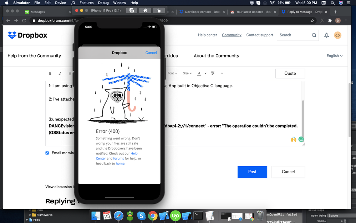Open Xcode from the dock
The width and height of the screenshot is (356, 223).
(x=164, y=216)
